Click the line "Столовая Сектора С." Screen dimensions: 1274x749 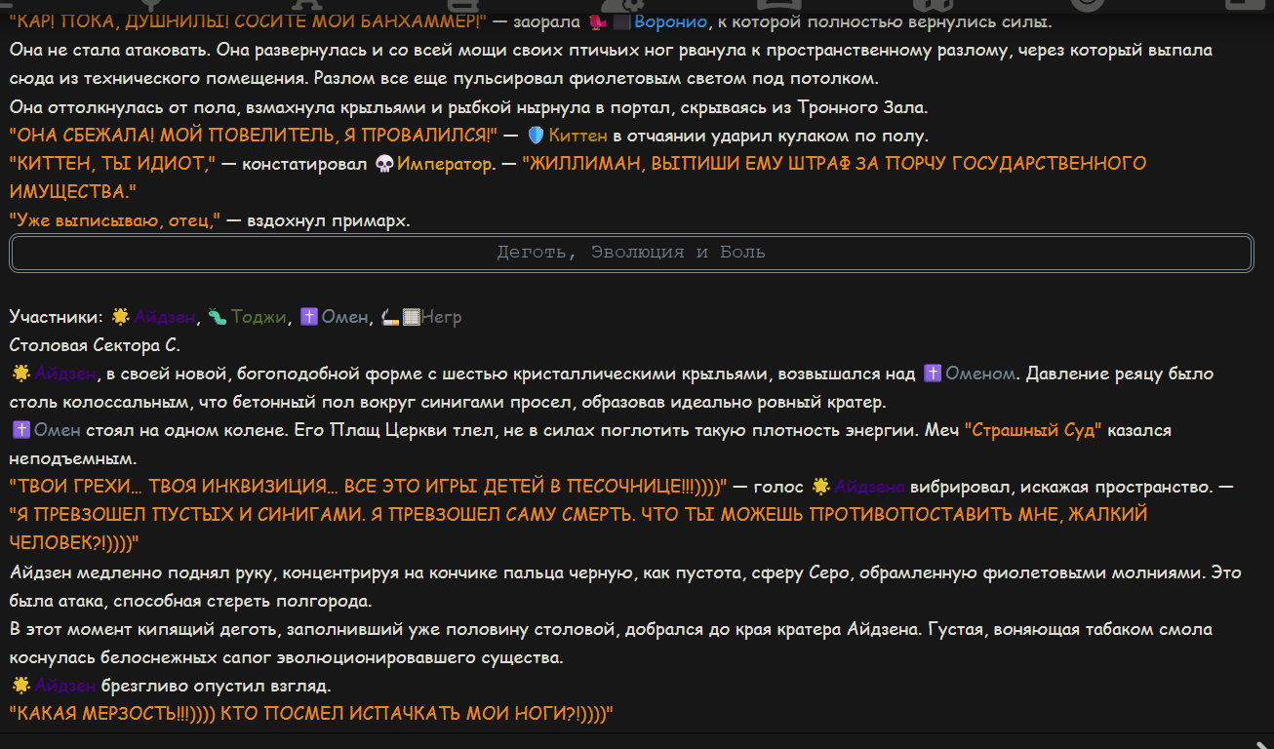pos(95,345)
